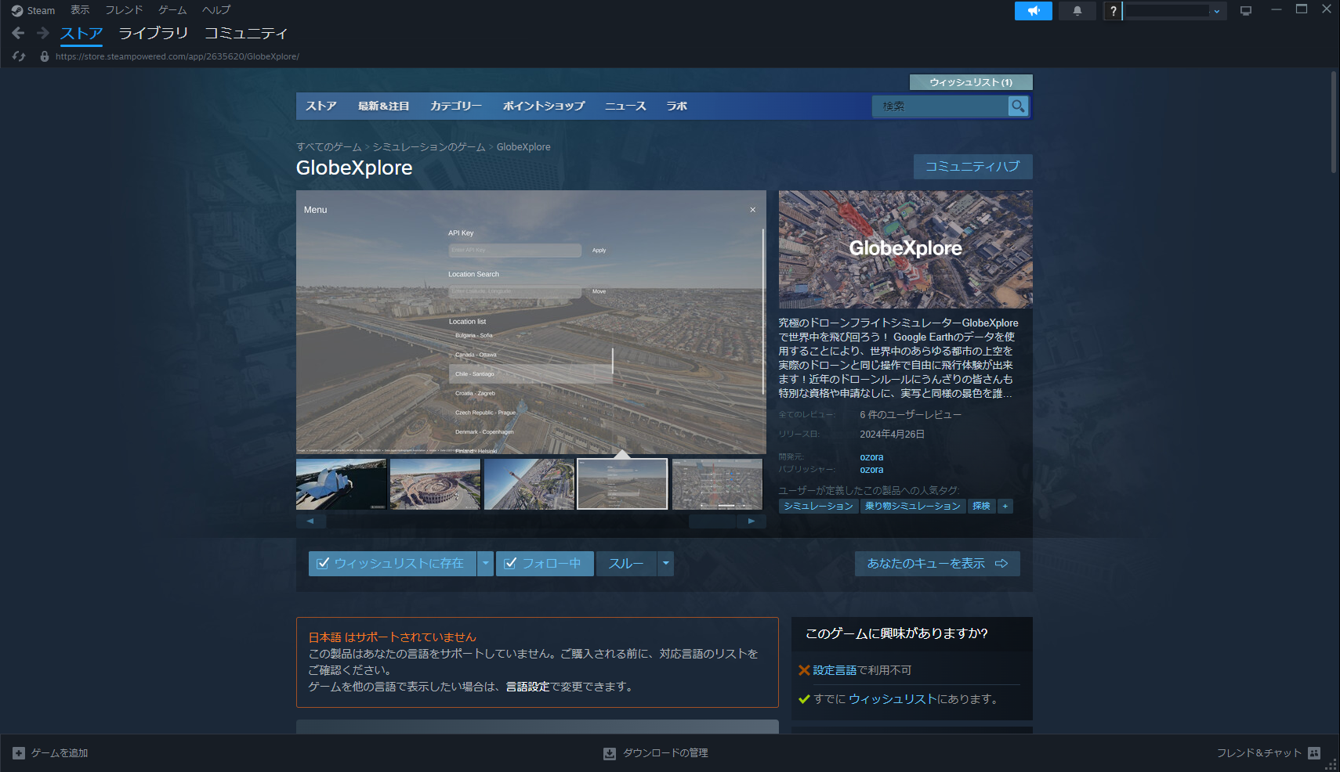Open the wishlist options dropdown arrow
This screenshot has width=1340, height=772.
486,563
